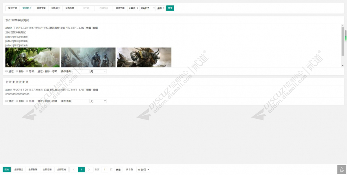Switch to the 审核帖子 tab
This screenshot has height=175, width=347.
27,8
